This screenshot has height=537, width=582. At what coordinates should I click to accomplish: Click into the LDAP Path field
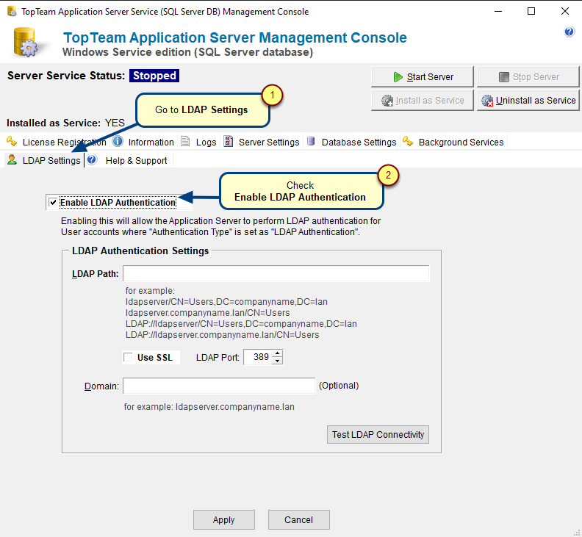[x=276, y=273]
